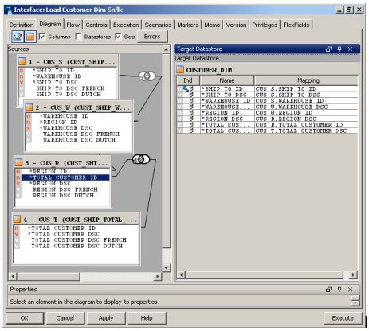Click the CUSTOMER_DIM target table icon

pyautogui.click(x=180, y=70)
